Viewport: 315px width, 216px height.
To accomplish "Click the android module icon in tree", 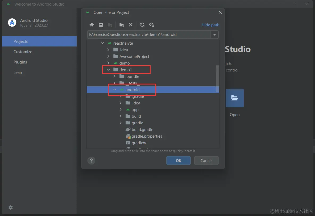I will click(x=122, y=90).
